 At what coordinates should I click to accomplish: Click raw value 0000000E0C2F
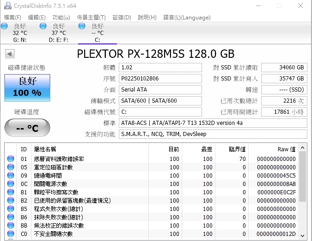pos(276,192)
